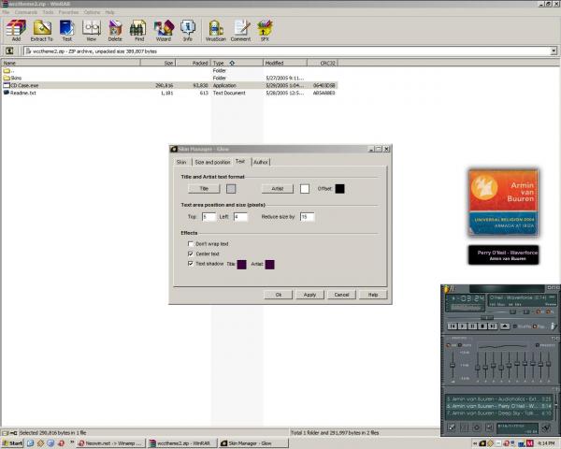Screen dimensions: 561x449
Task: Pick the black Offset color swatch
Action: tap(340, 189)
